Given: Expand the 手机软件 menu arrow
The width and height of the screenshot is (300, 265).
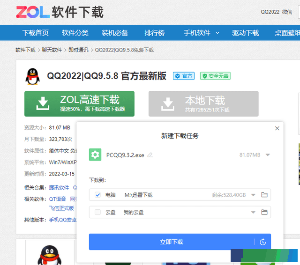Looking at the screenshot, I should [217, 33].
